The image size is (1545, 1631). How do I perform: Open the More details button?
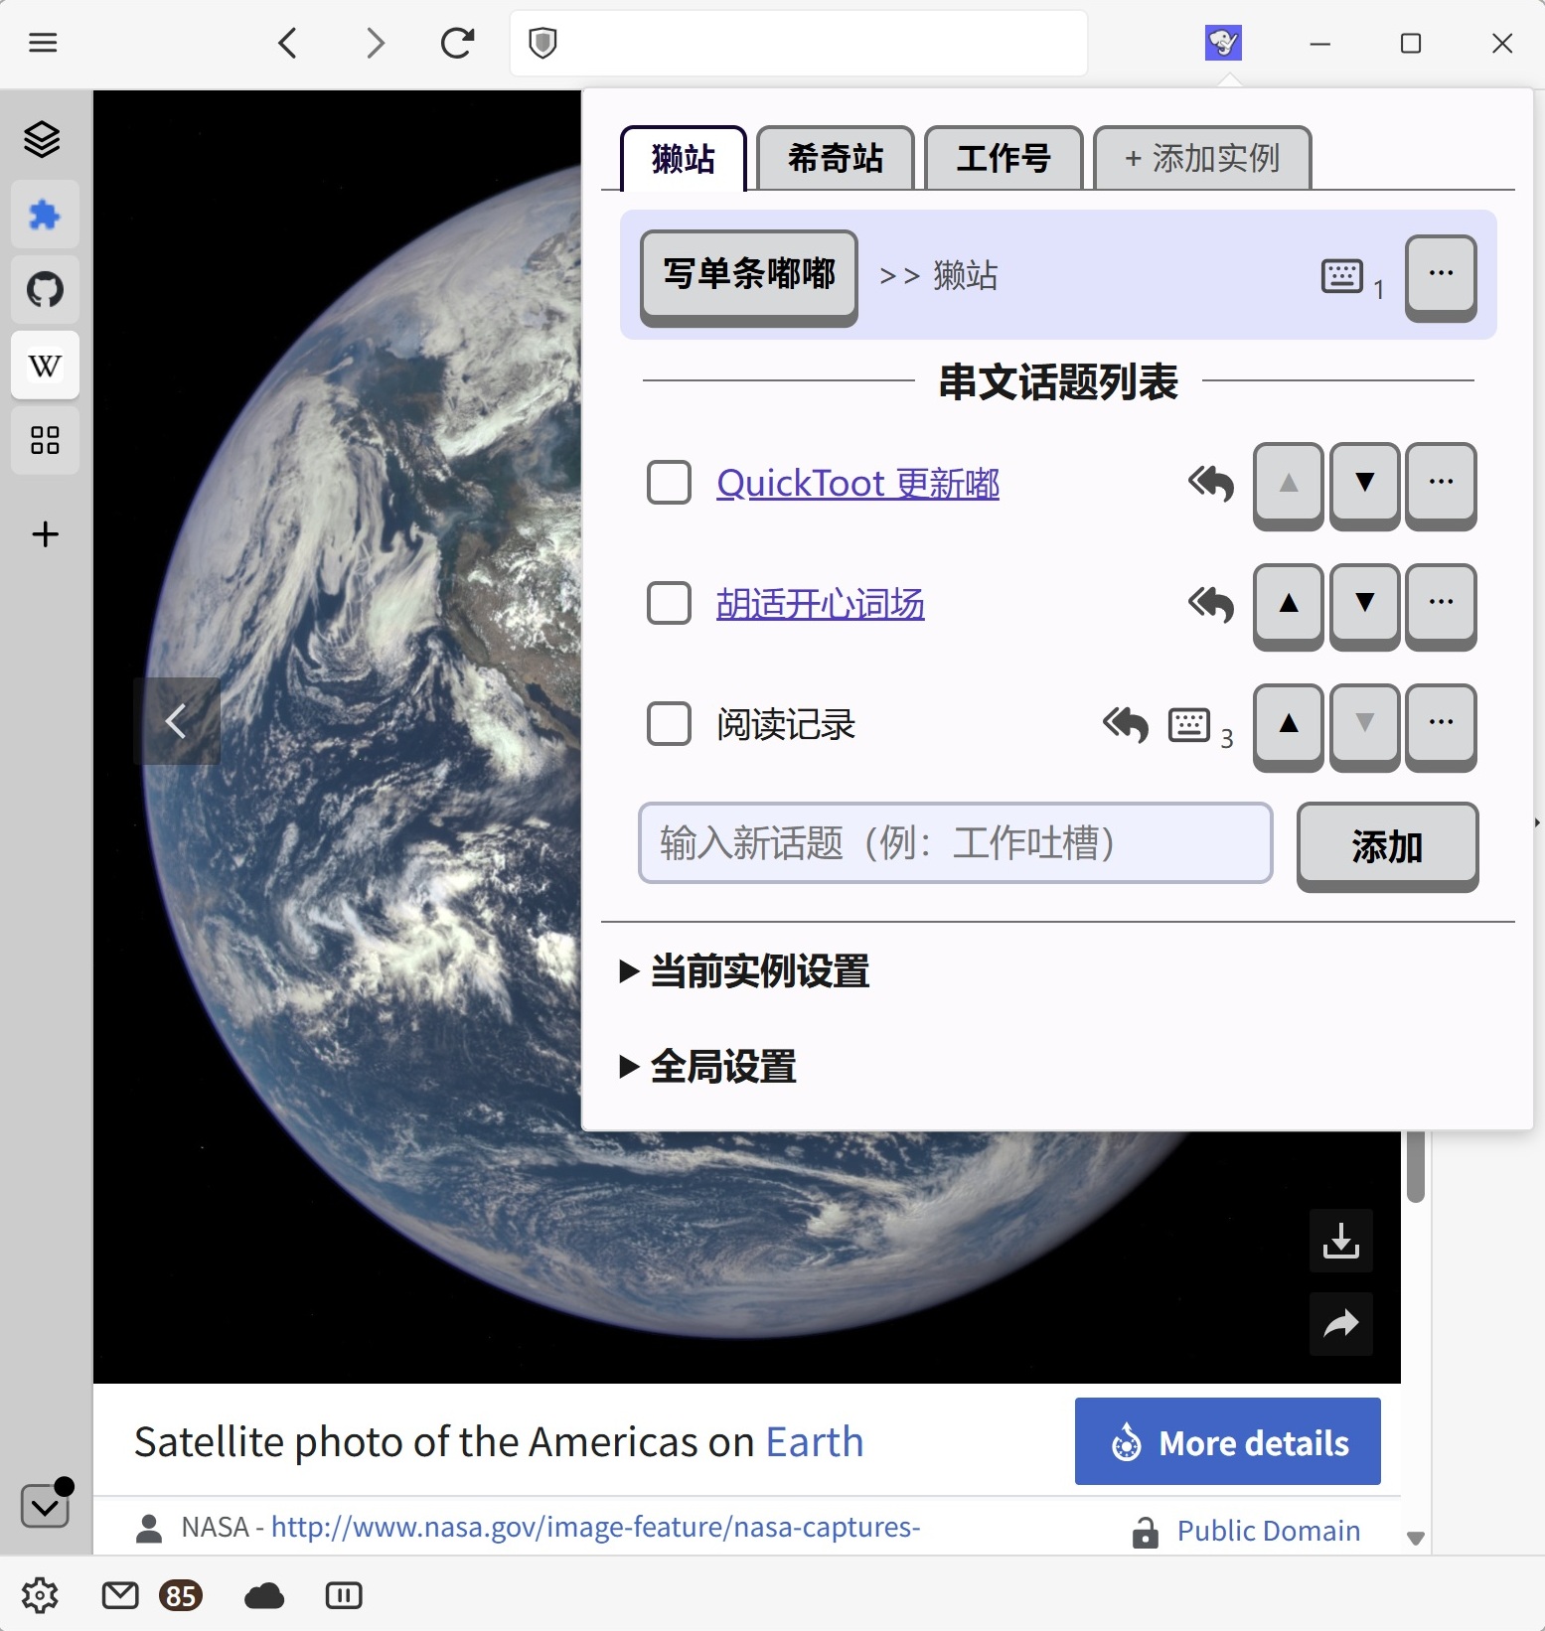click(x=1227, y=1441)
